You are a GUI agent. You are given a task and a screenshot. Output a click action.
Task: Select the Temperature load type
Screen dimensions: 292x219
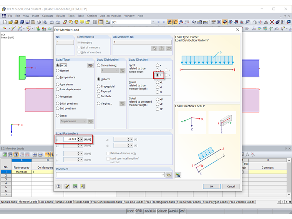[x=58, y=77]
